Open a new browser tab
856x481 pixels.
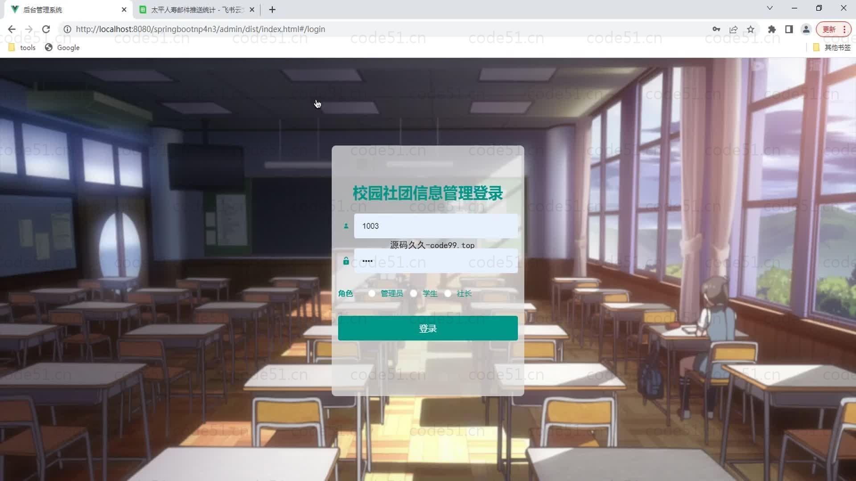click(272, 9)
